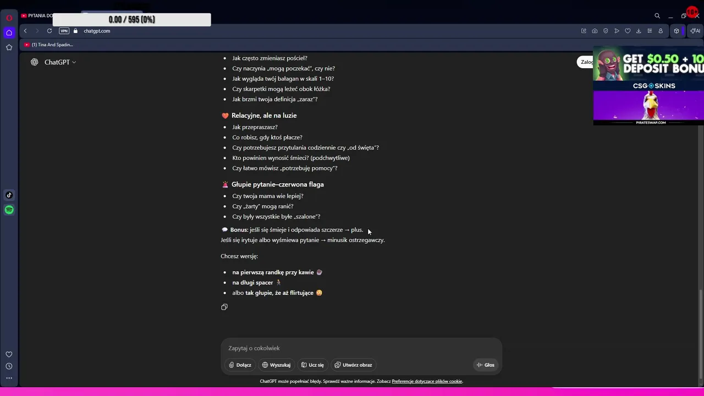Open the sidebar three-dots setup menu
This screenshot has width=704, height=396.
pos(9,378)
